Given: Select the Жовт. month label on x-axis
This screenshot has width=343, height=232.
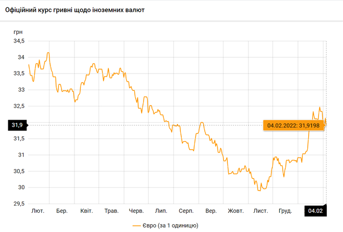Looking at the screenshot, I should (236, 211).
